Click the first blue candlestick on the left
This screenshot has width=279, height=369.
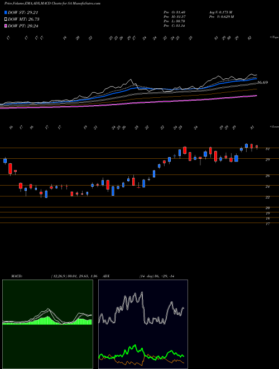(5, 160)
